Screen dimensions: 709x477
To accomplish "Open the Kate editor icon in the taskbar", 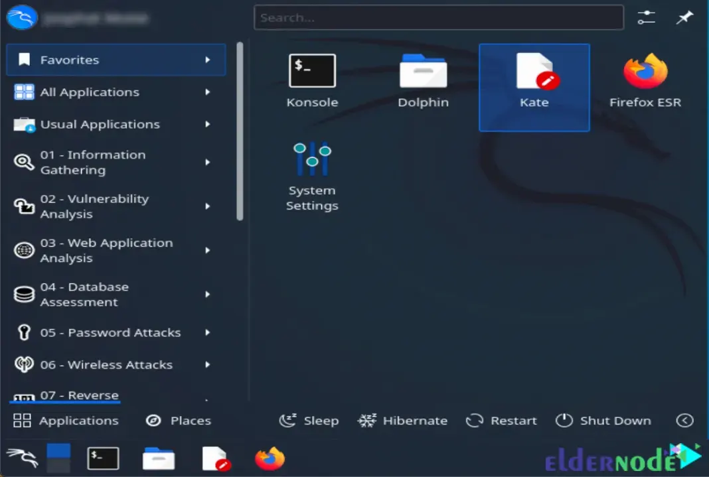I will pyautogui.click(x=215, y=458).
